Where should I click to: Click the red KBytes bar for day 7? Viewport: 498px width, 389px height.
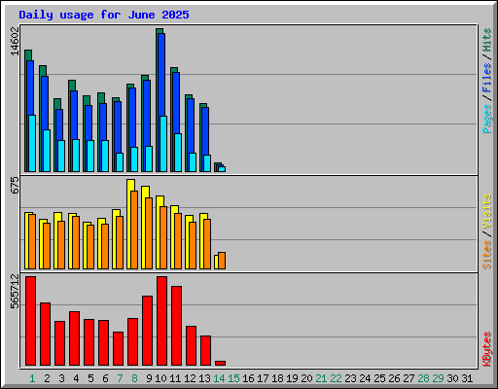click(x=118, y=348)
